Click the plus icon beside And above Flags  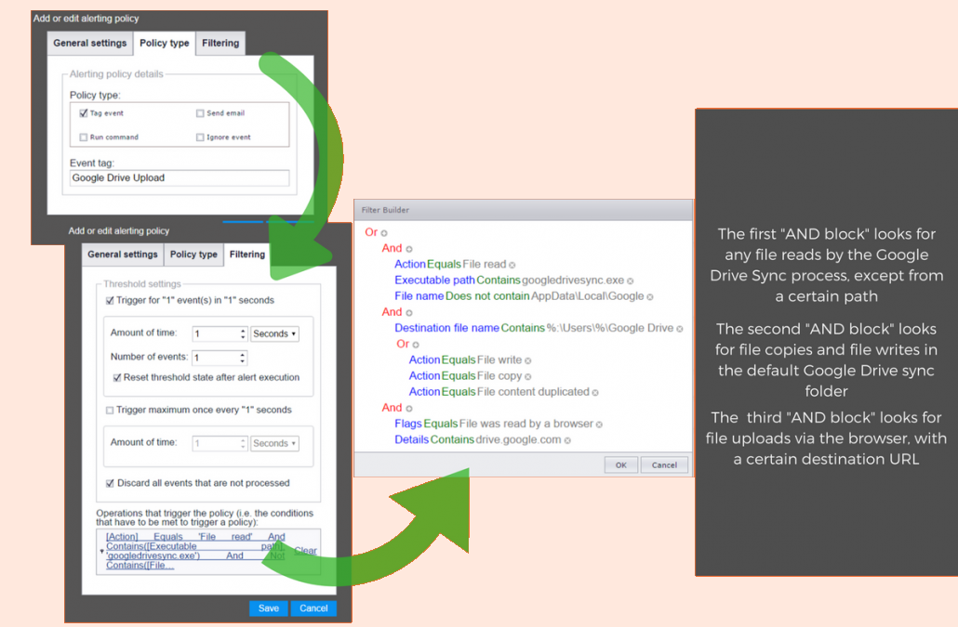tap(408, 409)
